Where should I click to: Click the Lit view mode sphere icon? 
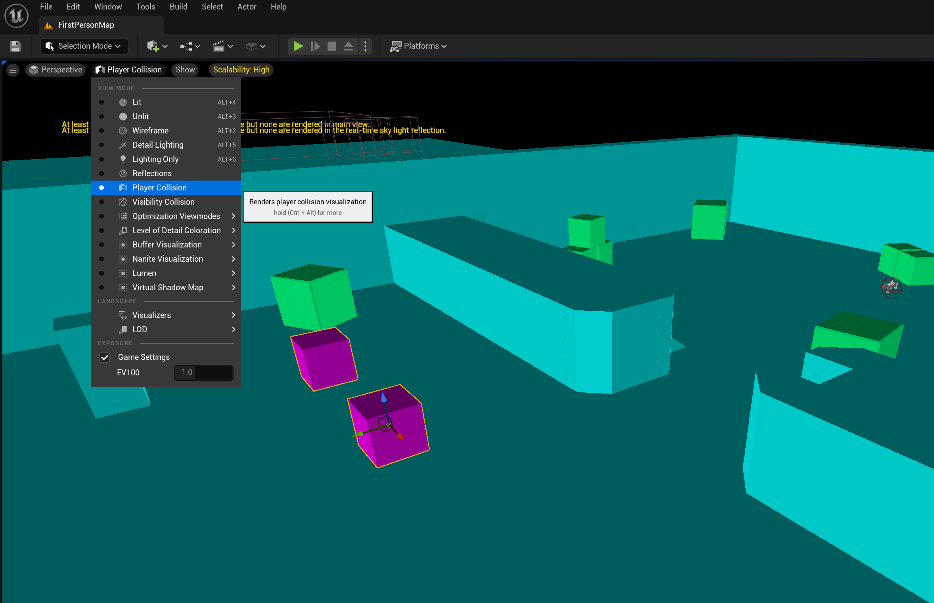tap(123, 102)
